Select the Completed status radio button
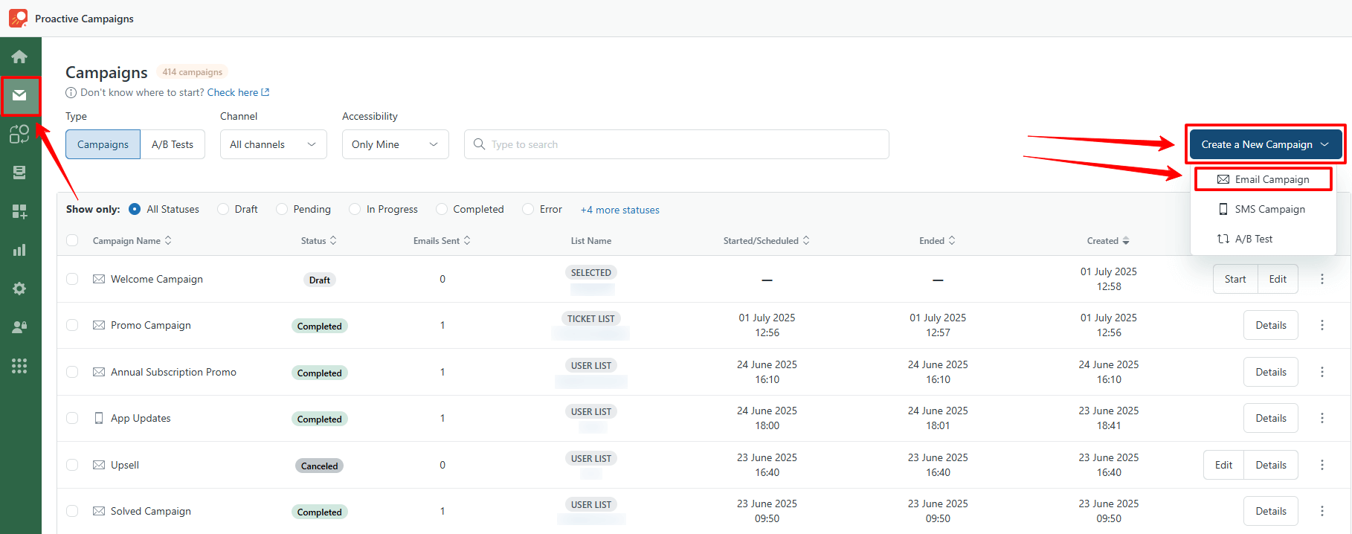Viewport: 1352px width, 534px height. point(441,209)
